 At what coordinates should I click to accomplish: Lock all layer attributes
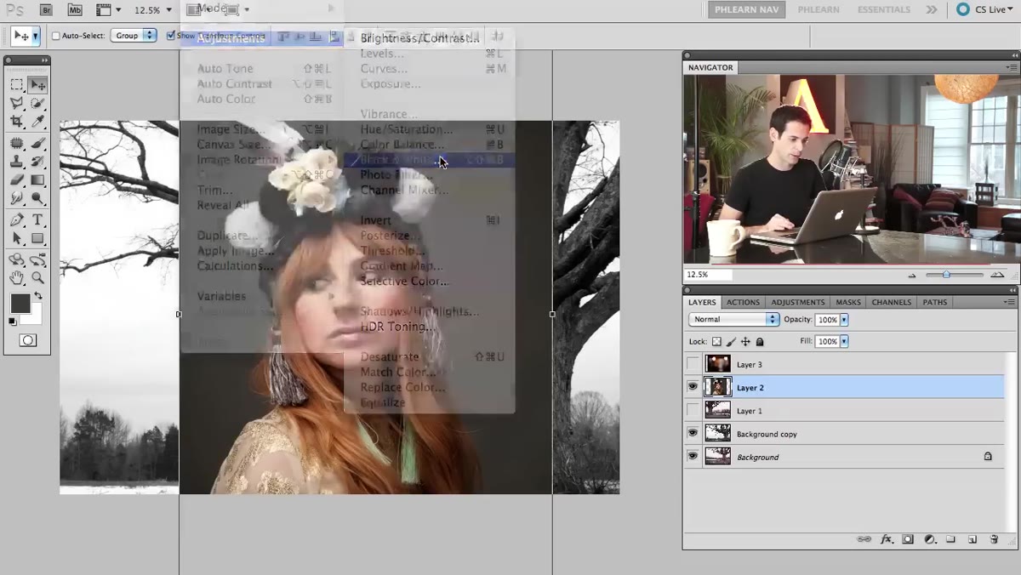coord(760,341)
